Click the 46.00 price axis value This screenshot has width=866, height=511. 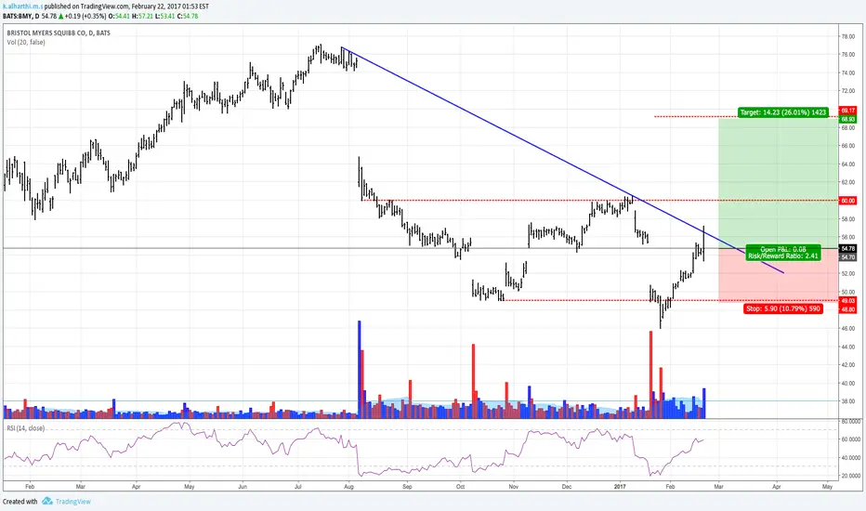click(847, 328)
